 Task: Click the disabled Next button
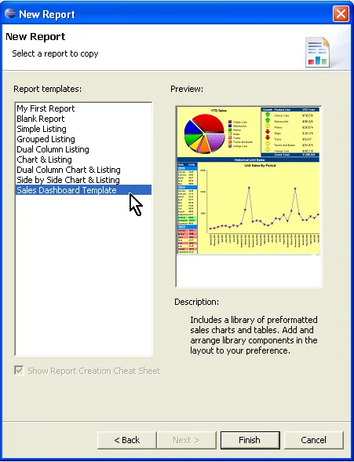186,440
